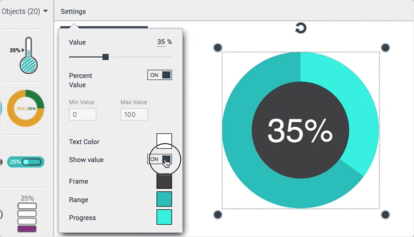The height and width of the screenshot is (237, 414).
Task: Click the Min Value input field
Action: 83,114
